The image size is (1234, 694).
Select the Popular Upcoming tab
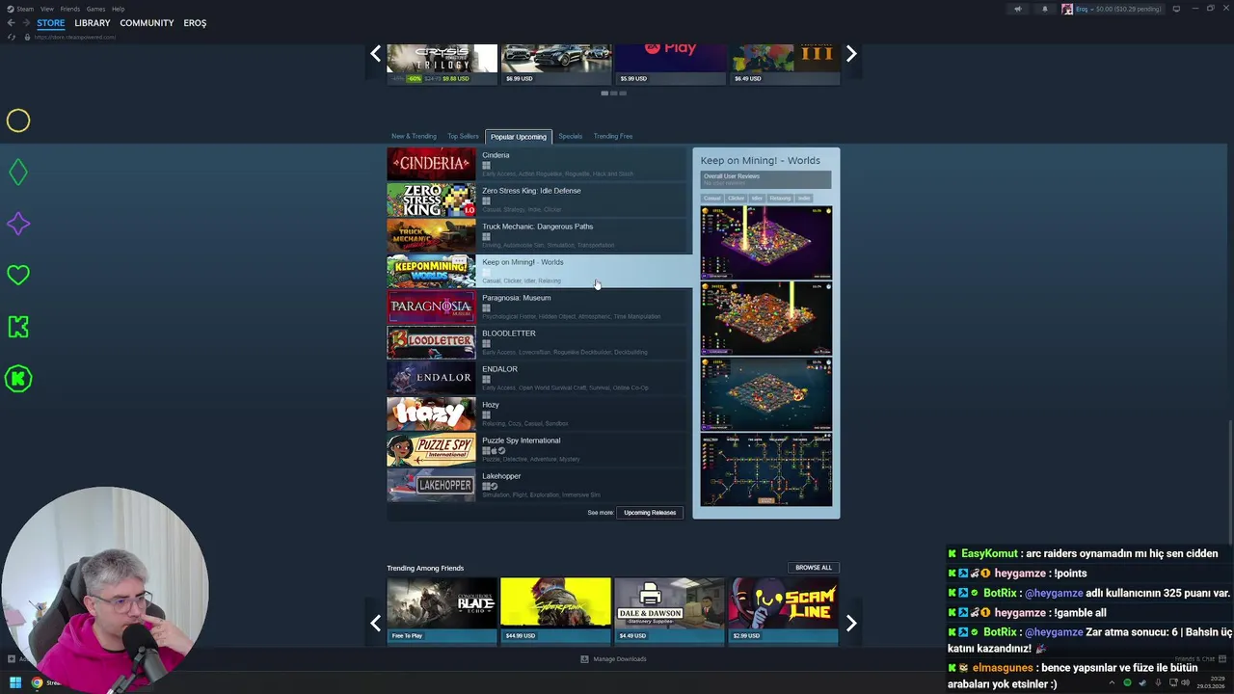tap(518, 137)
